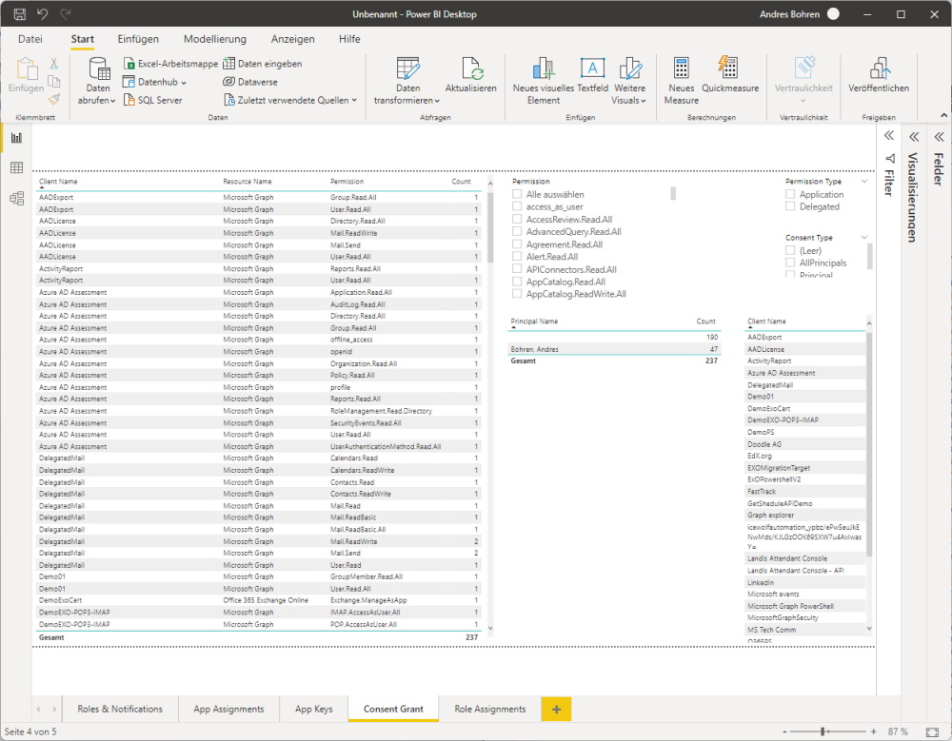Insert Neues visuelles Element
Screen dimensions: 952x741
543,81
